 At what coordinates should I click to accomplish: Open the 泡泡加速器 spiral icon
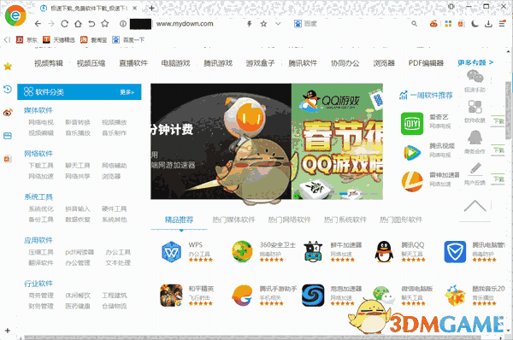click(x=313, y=296)
